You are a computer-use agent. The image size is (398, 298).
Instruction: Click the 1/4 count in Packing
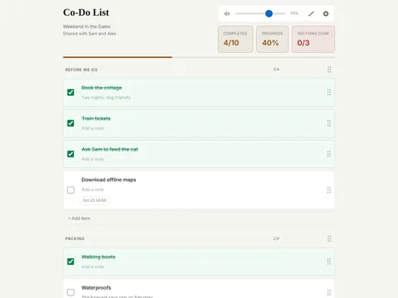tap(276, 238)
